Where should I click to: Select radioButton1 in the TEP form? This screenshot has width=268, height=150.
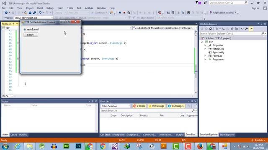[x=32, y=30]
